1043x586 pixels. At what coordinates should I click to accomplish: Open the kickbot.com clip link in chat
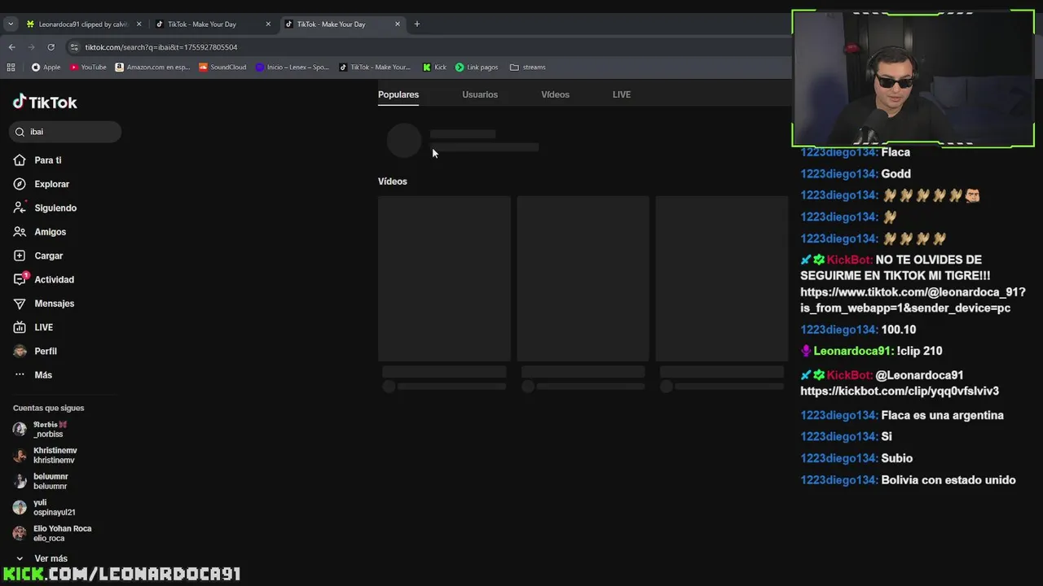click(899, 391)
